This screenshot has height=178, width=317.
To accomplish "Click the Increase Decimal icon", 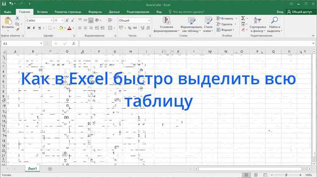I will coord(142,28).
